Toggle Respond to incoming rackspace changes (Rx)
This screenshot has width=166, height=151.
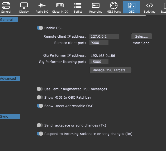pos(40,134)
